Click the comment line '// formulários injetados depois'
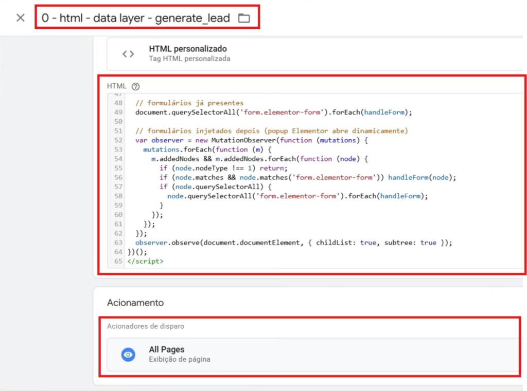Image resolution: width=527 pixels, height=391 pixels. point(272,131)
